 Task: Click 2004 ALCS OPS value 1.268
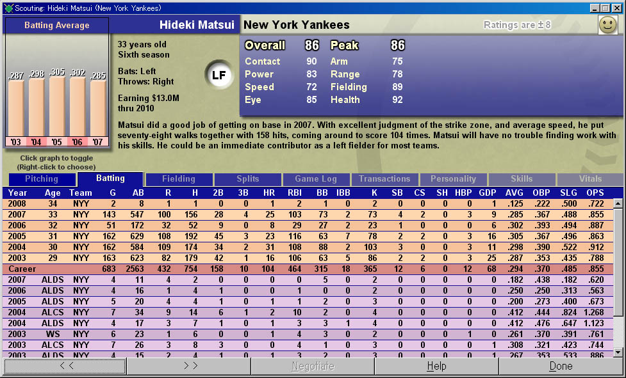(594, 312)
